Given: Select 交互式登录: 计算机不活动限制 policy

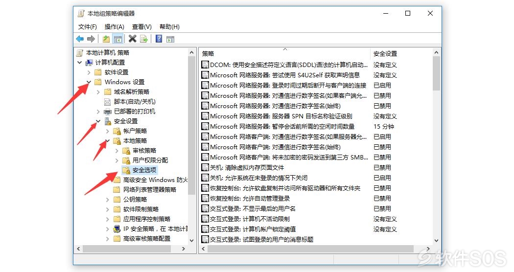Looking at the screenshot, I should point(250,219).
